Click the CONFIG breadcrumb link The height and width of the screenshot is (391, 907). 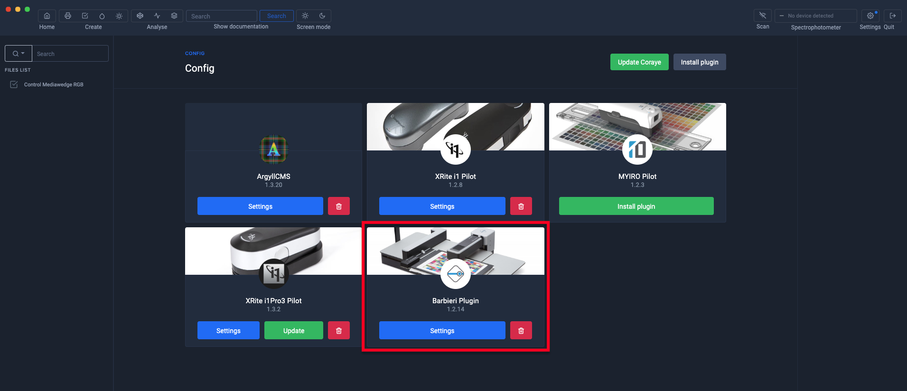[x=195, y=54]
